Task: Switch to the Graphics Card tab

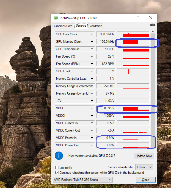Action: 63,26
